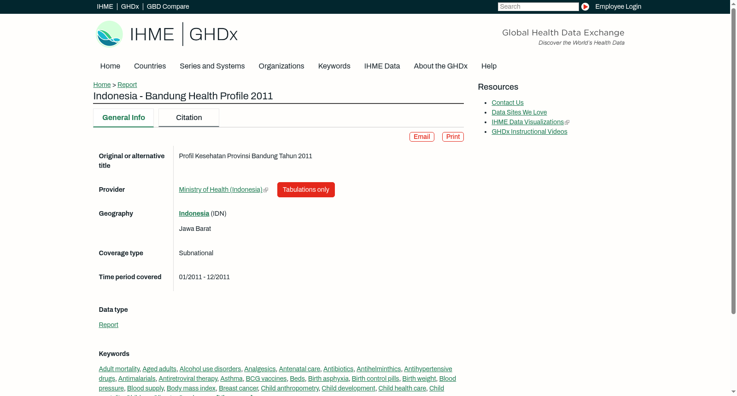
Task: Click the Antibiotics keyword
Action: click(338, 369)
